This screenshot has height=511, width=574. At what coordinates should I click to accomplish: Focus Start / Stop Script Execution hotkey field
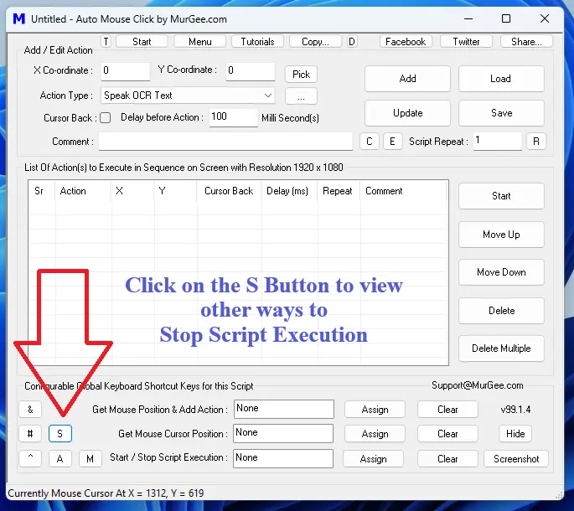(x=283, y=459)
